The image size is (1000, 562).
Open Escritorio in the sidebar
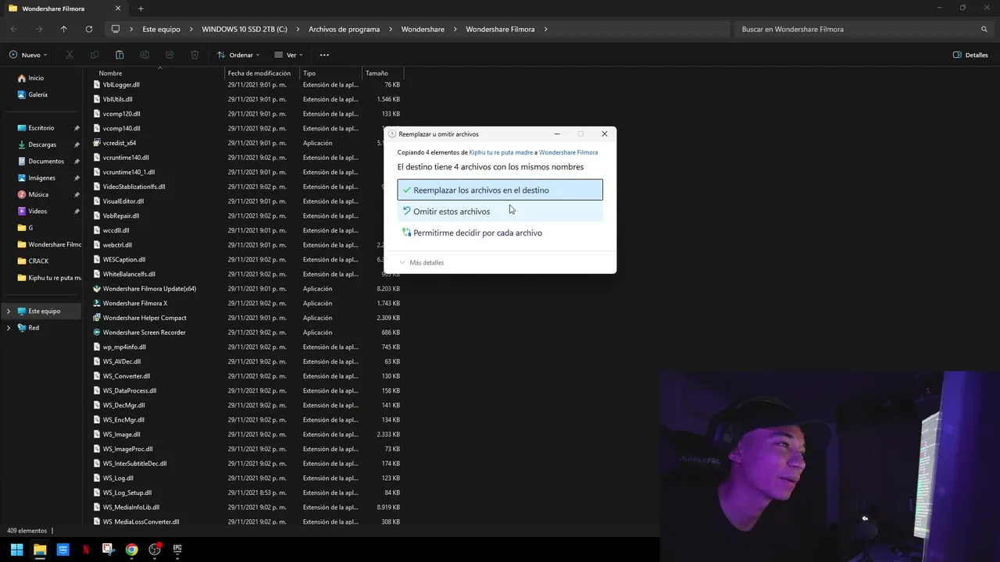[43, 128]
